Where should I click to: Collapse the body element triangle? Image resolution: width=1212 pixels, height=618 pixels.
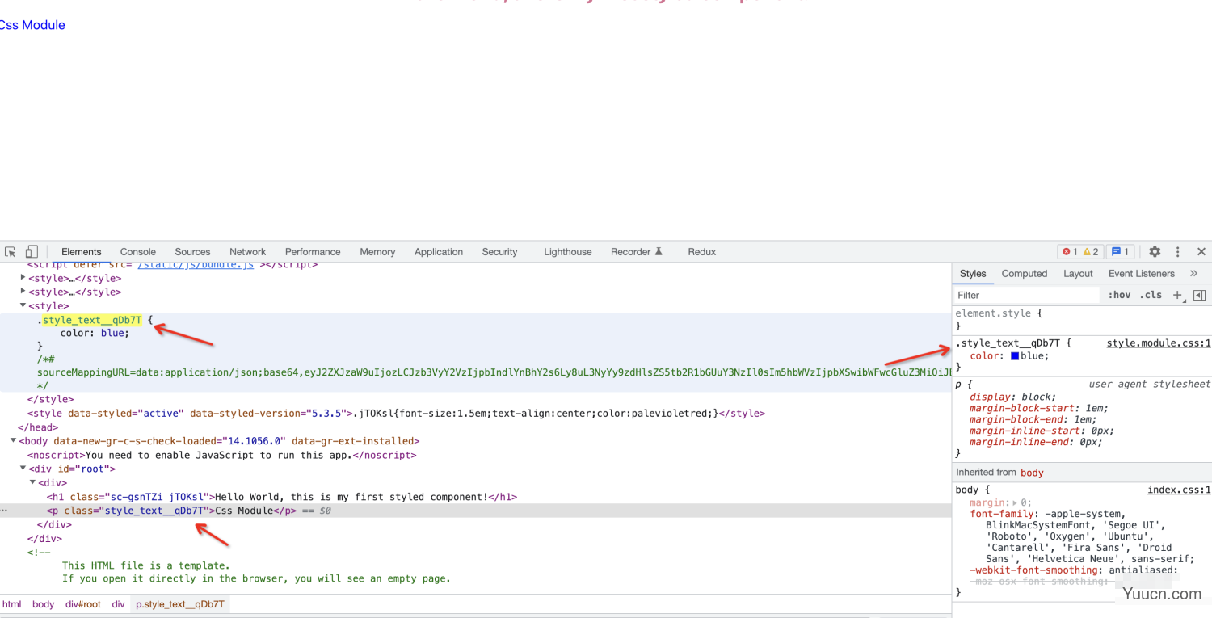[x=13, y=441]
